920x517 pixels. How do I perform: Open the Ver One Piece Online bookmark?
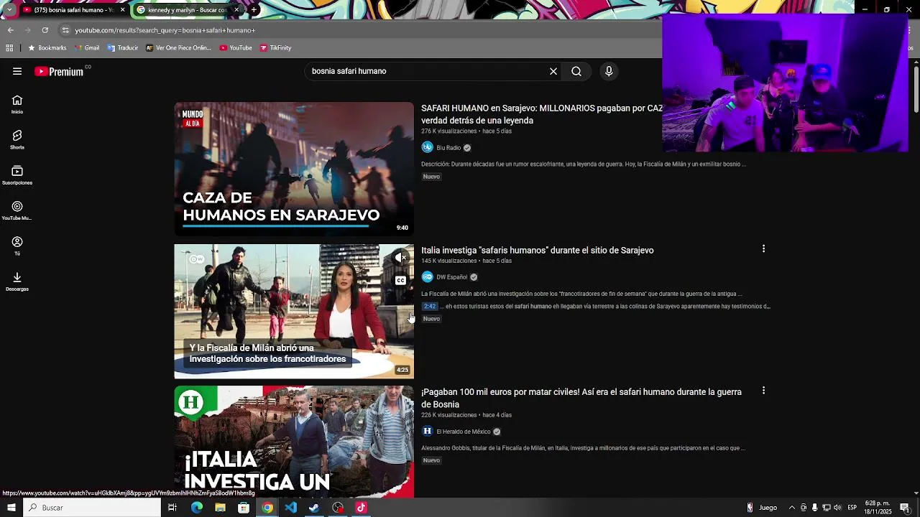pyautogui.click(x=178, y=48)
